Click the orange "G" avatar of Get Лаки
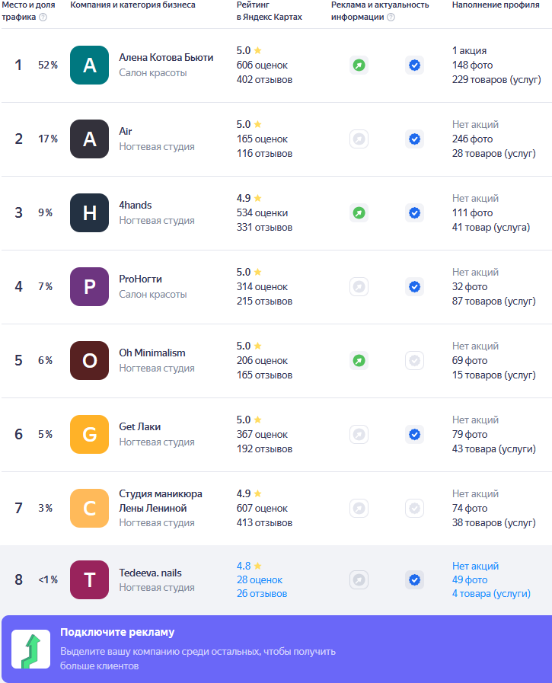Image resolution: width=552 pixels, height=683 pixels. click(90, 435)
